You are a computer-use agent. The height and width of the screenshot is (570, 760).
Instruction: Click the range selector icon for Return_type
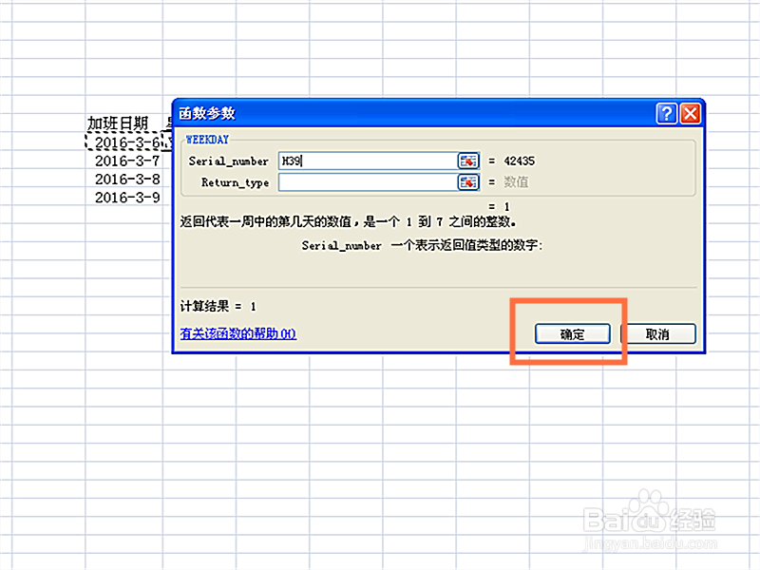(x=467, y=182)
